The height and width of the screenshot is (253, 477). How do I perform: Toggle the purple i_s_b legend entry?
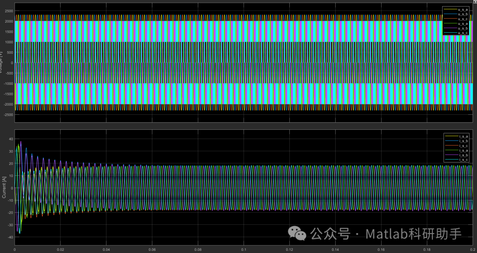click(456, 155)
